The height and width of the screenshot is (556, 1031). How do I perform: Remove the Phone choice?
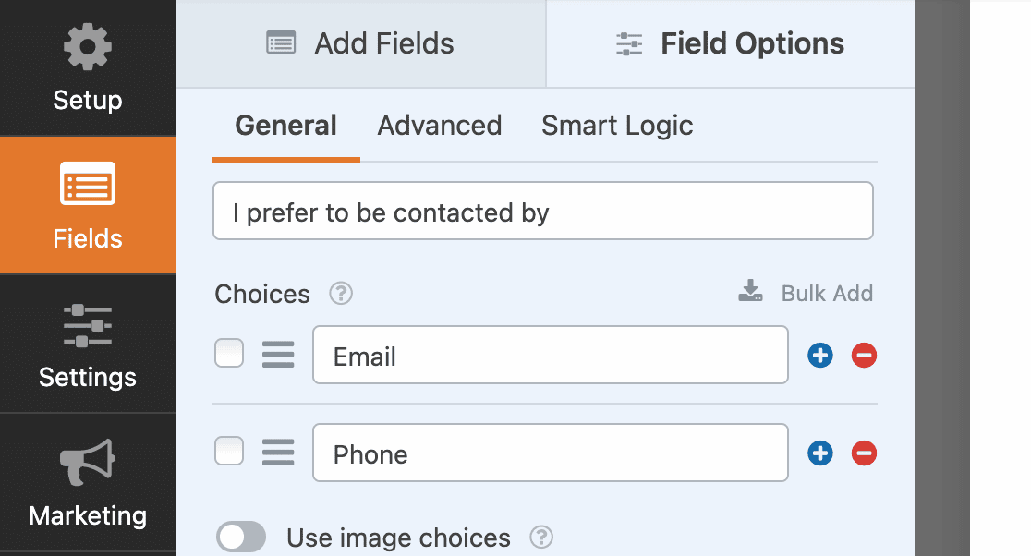pyautogui.click(x=864, y=453)
